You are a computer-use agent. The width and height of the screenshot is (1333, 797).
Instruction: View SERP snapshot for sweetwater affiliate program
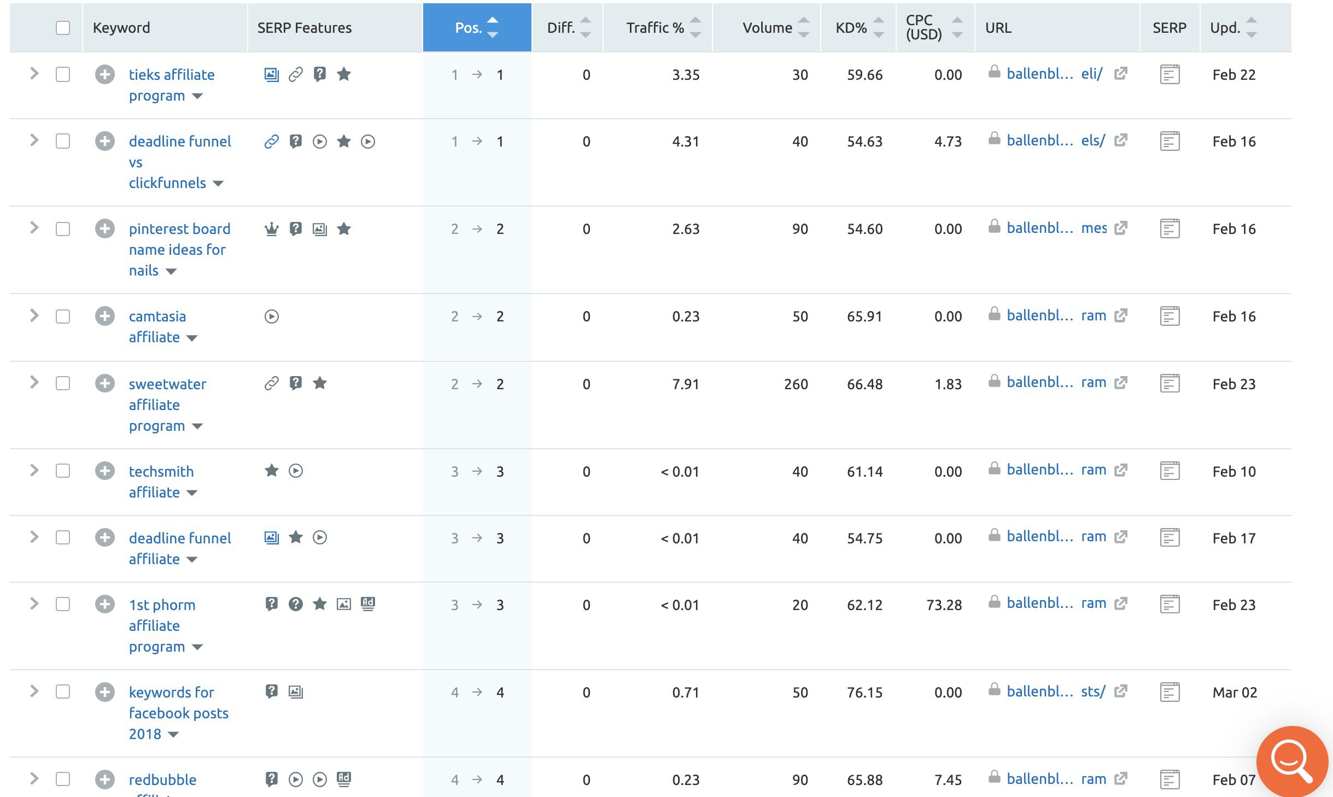click(x=1170, y=384)
